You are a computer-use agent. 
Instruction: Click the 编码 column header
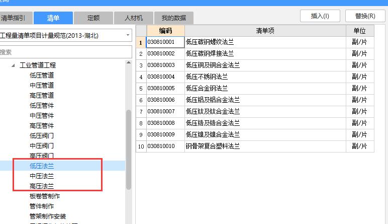[165, 31]
